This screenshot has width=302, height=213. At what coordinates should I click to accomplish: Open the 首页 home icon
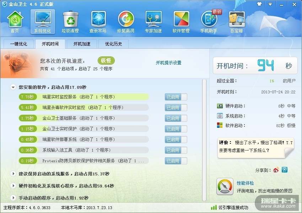click(15, 22)
